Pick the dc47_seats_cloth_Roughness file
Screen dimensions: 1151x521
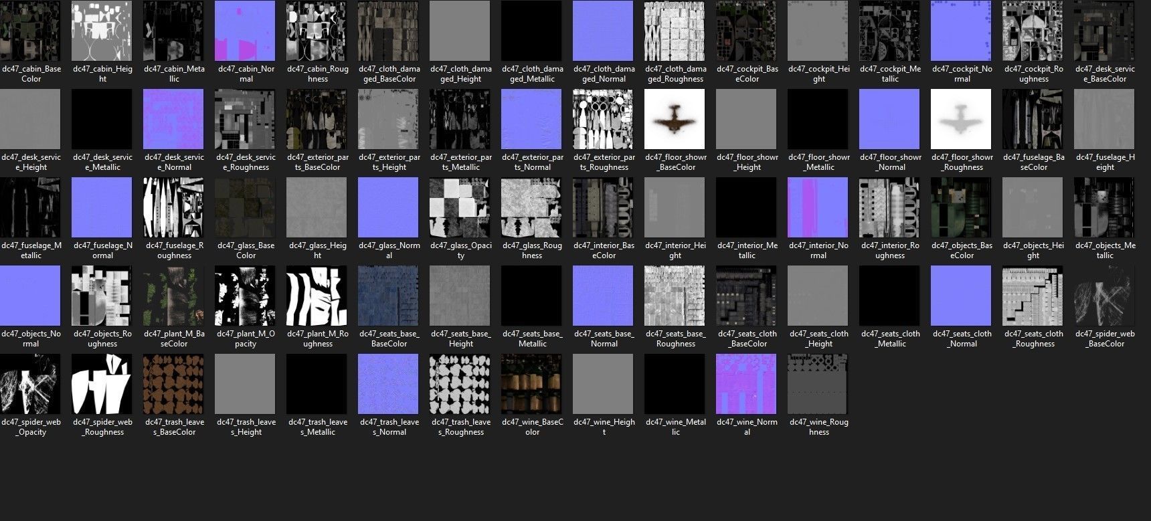1033,296
